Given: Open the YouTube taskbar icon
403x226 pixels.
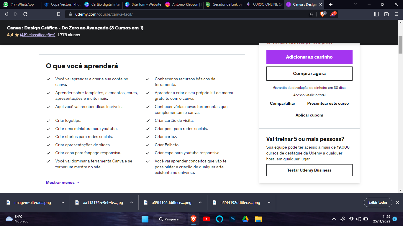Looking at the screenshot, I should 207,219.
